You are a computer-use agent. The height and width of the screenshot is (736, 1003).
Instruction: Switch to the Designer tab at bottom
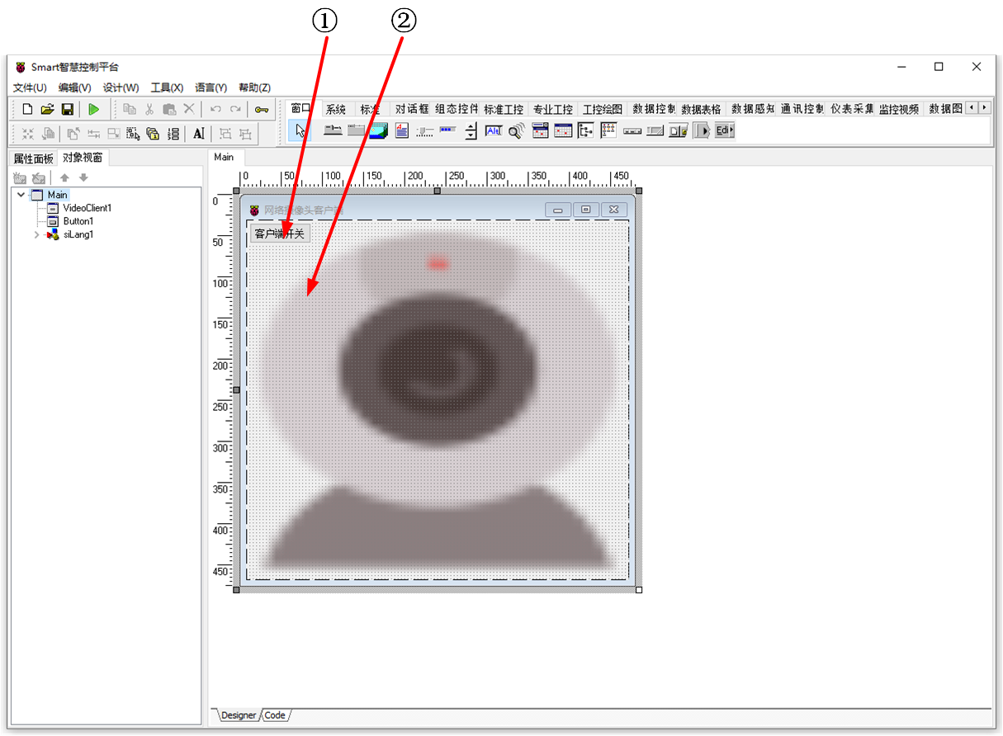[x=239, y=715]
